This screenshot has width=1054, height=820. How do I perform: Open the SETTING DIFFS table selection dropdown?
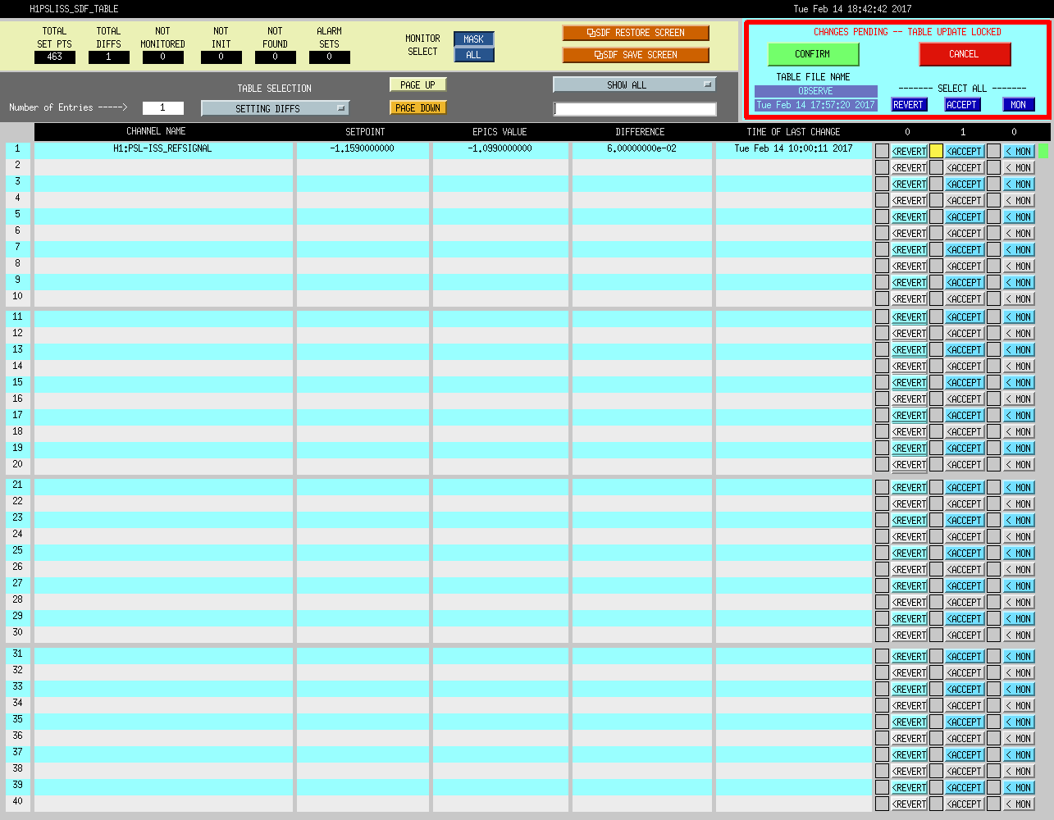pos(275,108)
